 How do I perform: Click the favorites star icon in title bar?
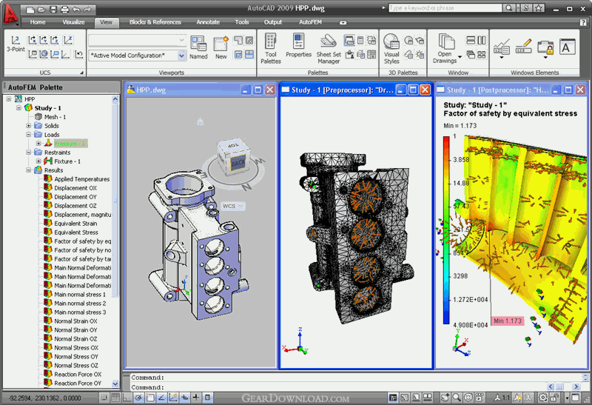click(x=539, y=8)
